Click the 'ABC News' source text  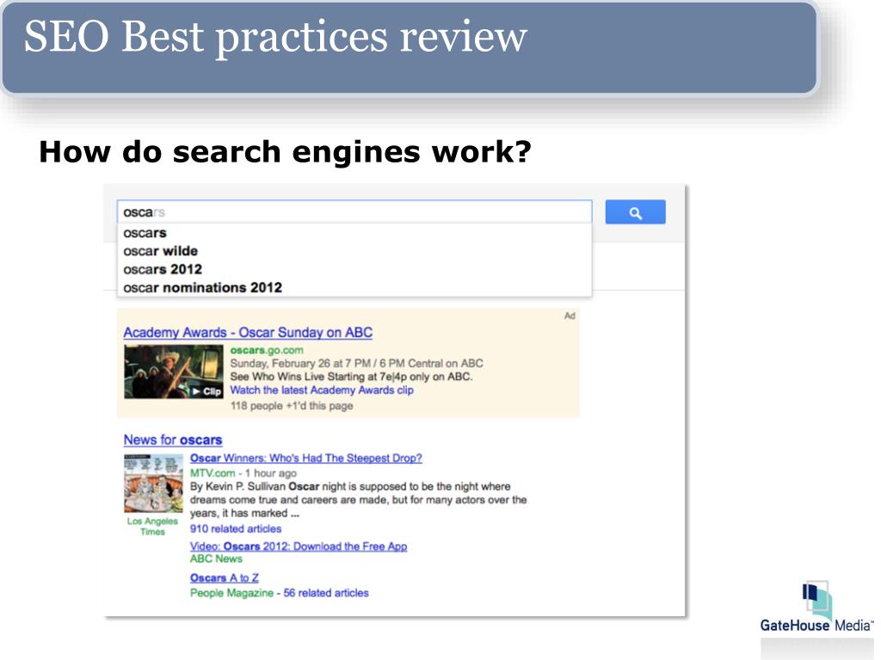216,559
